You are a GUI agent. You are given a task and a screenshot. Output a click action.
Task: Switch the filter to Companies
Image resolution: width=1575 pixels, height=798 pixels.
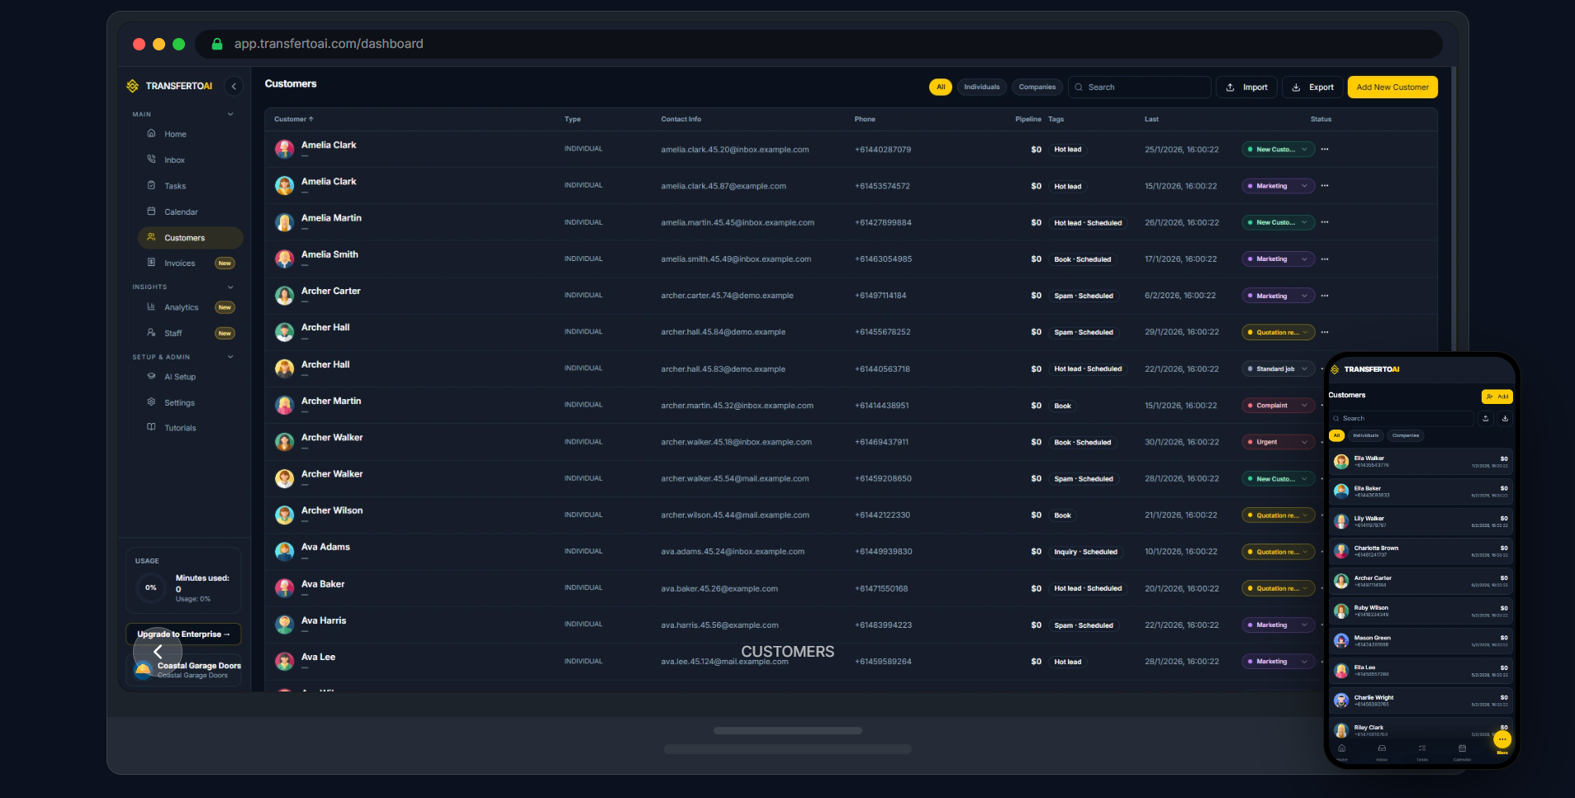pyautogui.click(x=1037, y=87)
